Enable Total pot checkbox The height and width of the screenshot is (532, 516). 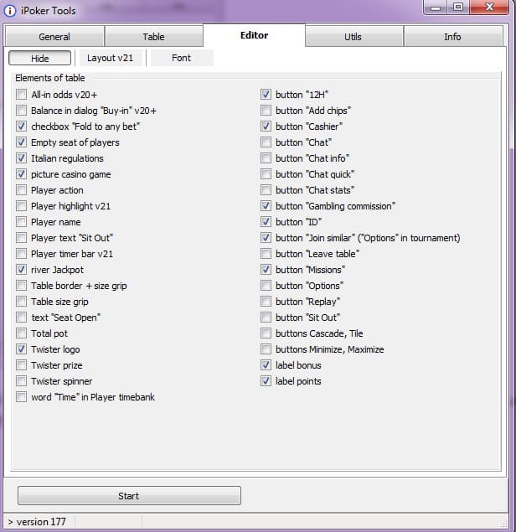pos(22,333)
